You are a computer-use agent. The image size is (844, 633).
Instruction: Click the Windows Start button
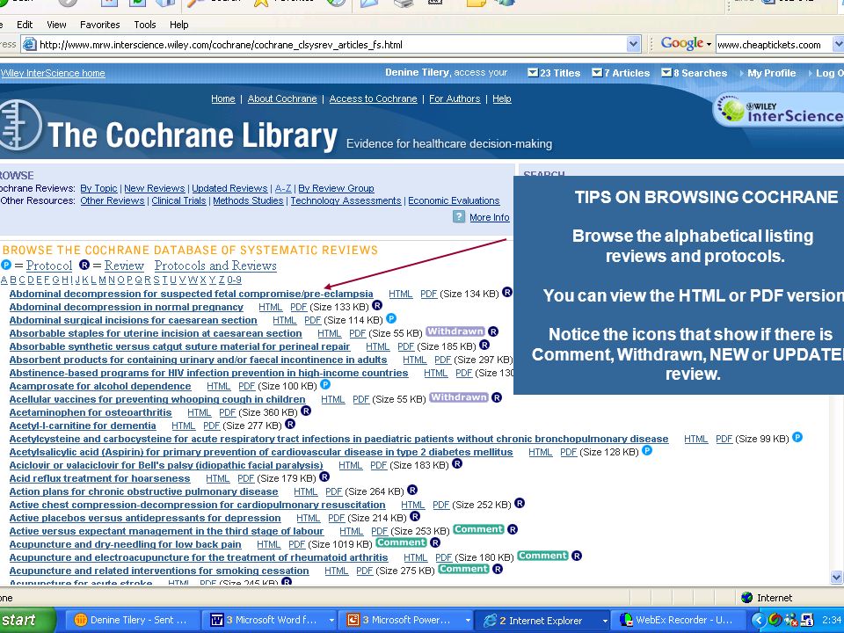(x=25, y=620)
